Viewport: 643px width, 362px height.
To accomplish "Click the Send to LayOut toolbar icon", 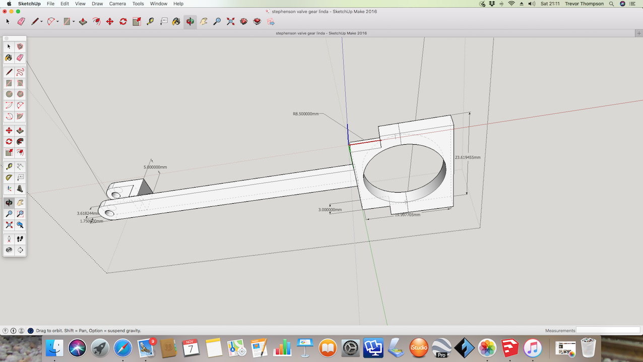I will pos(271,22).
